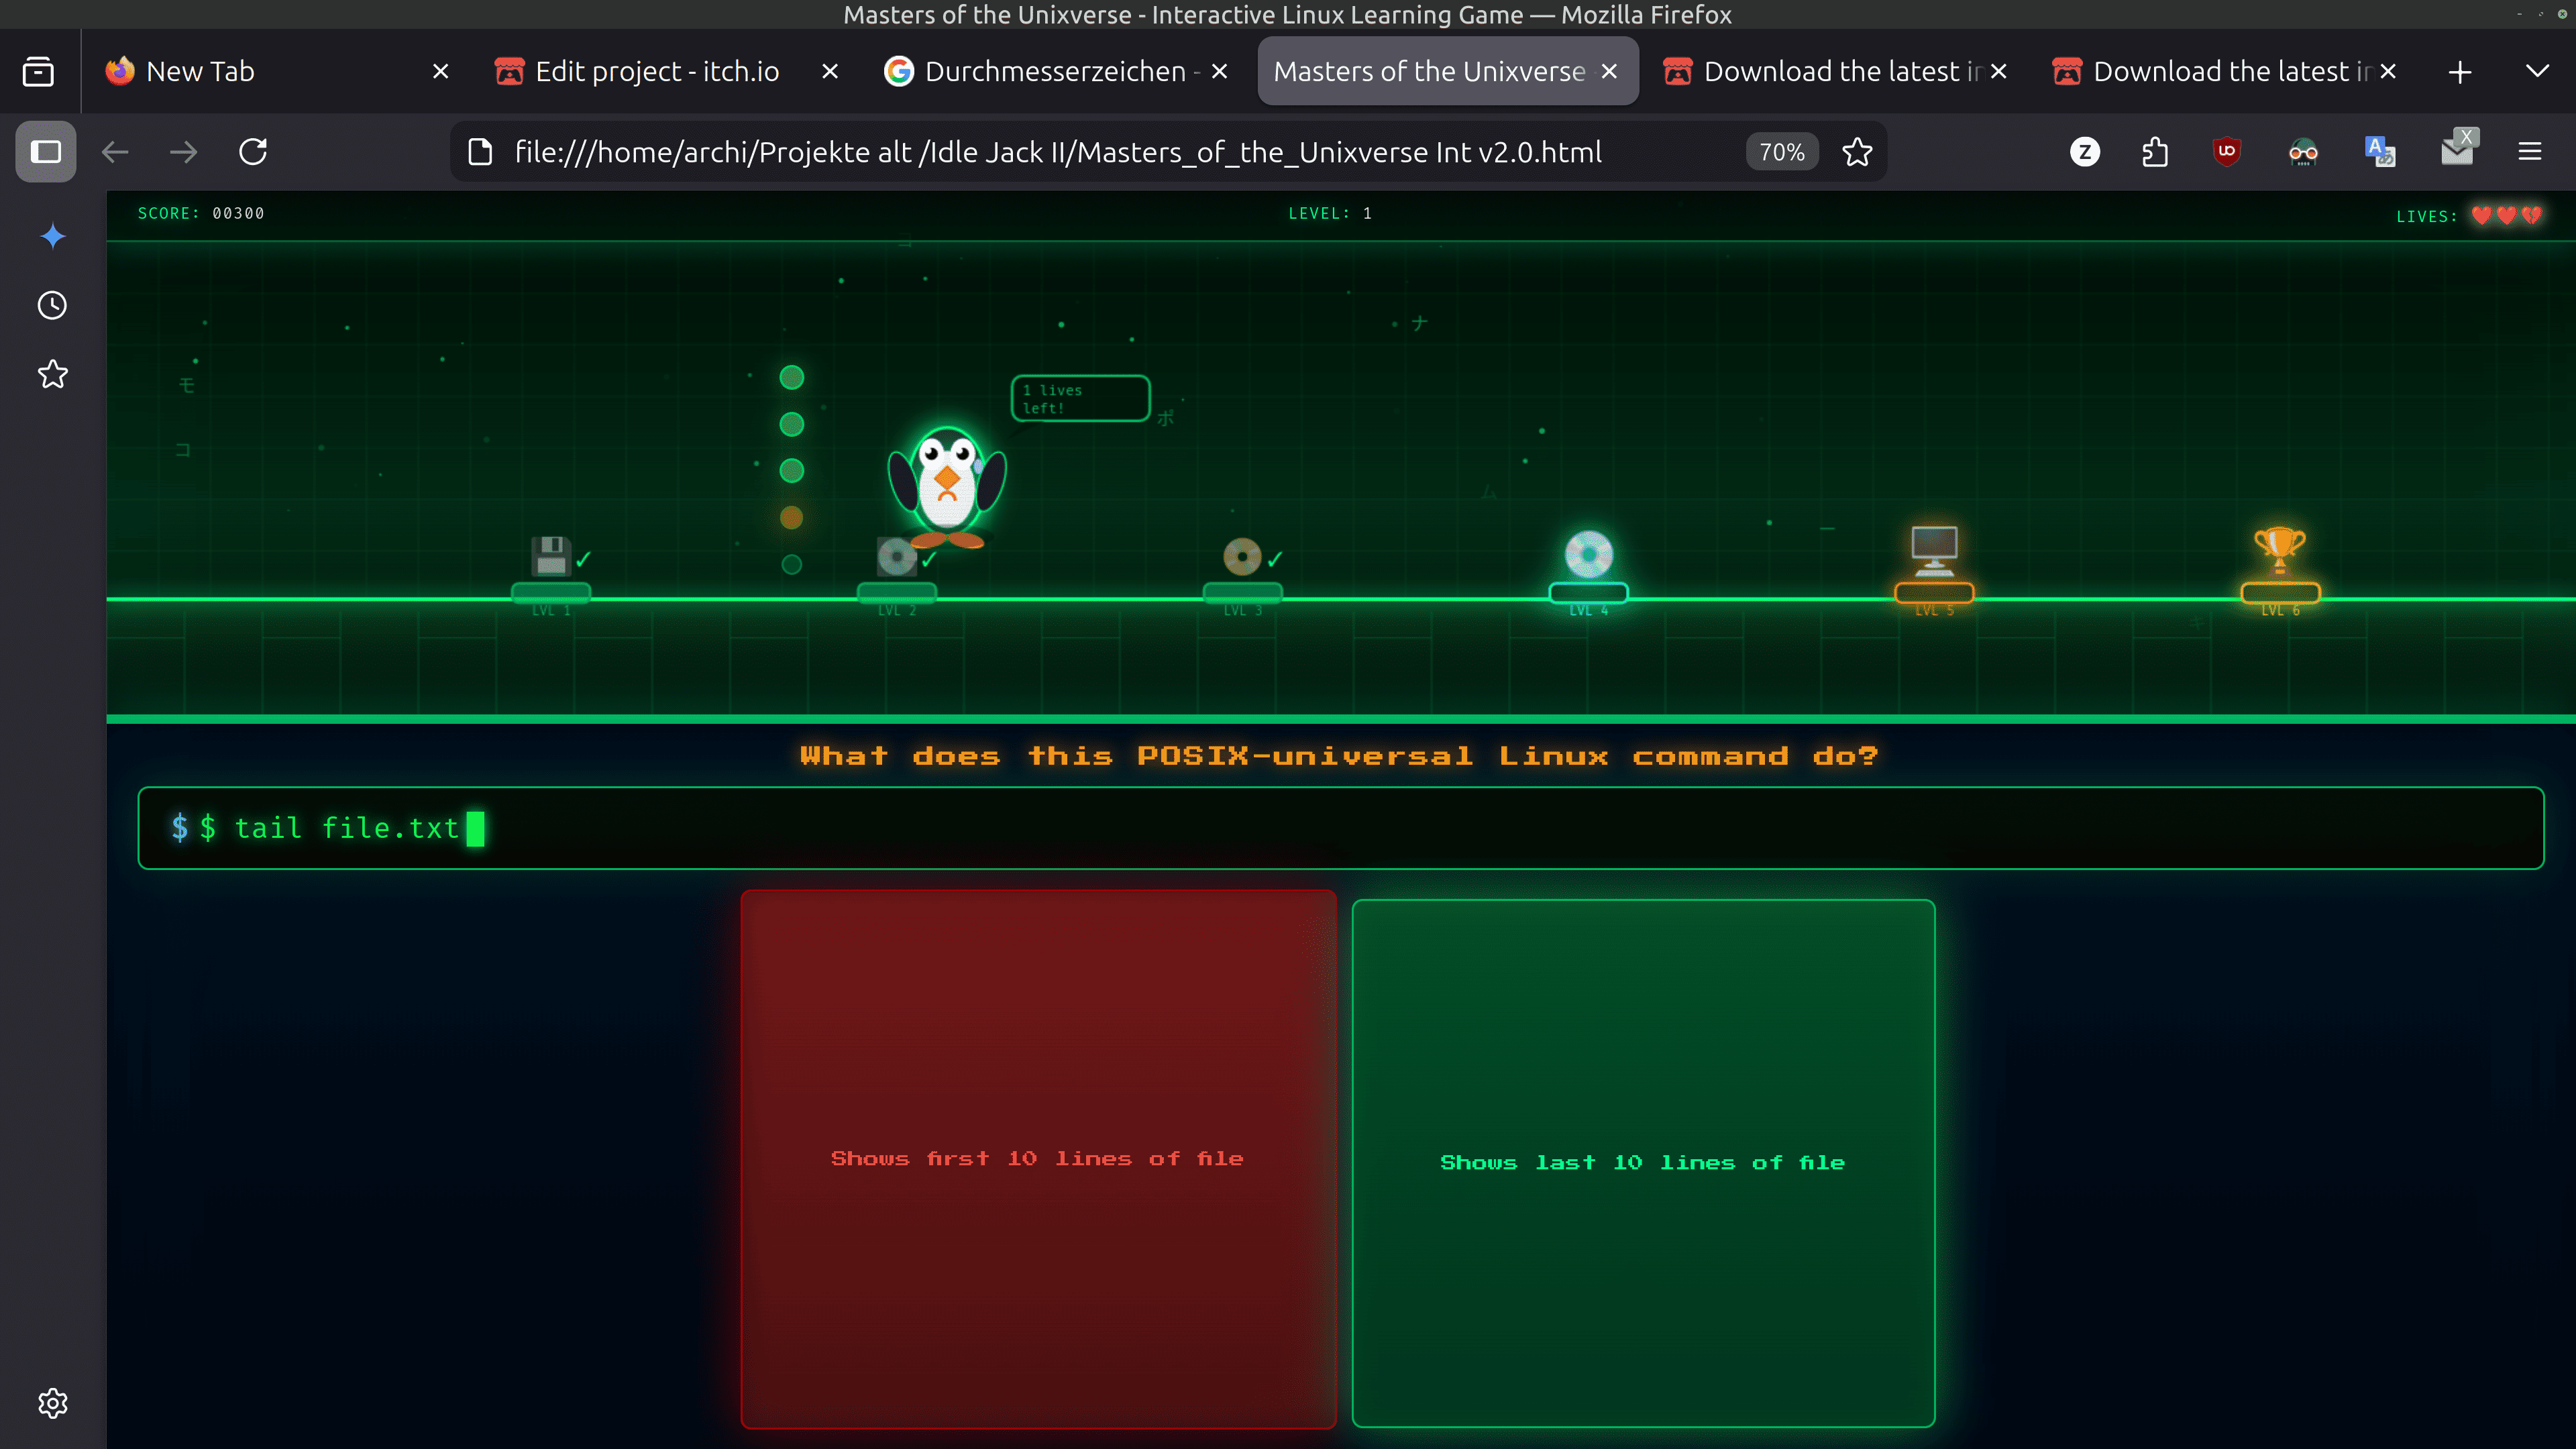Select the LVL 1 floppy disk level icon
The height and width of the screenshot is (1449, 2576).
click(551, 557)
